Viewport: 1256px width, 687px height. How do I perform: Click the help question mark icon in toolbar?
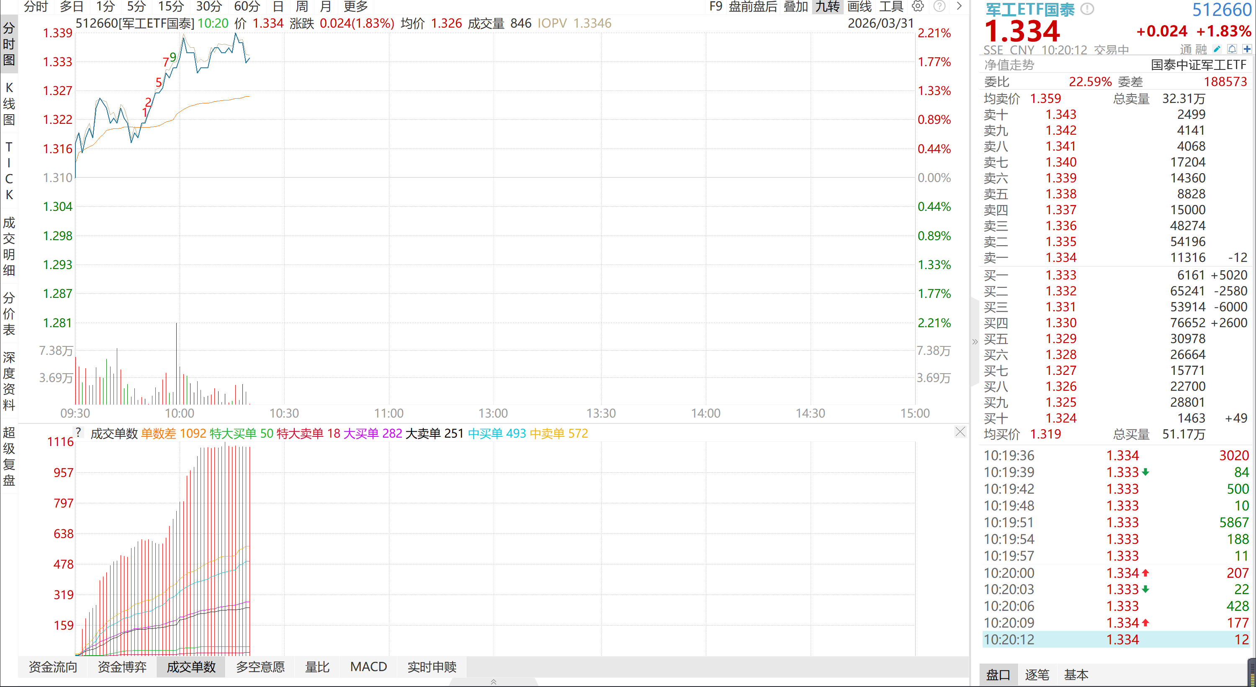[939, 7]
